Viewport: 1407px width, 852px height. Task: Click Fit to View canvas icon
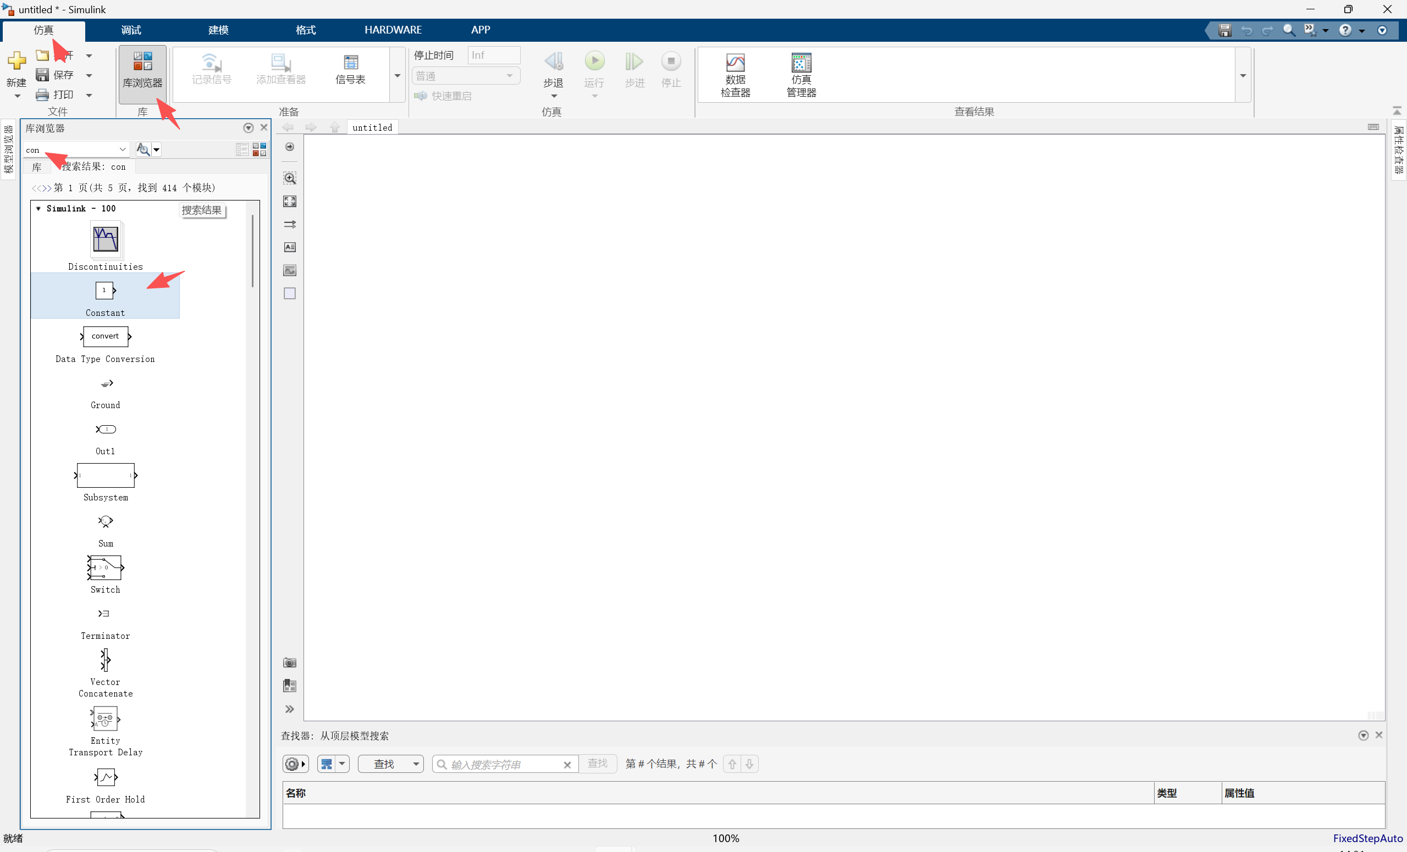[290, 202]
